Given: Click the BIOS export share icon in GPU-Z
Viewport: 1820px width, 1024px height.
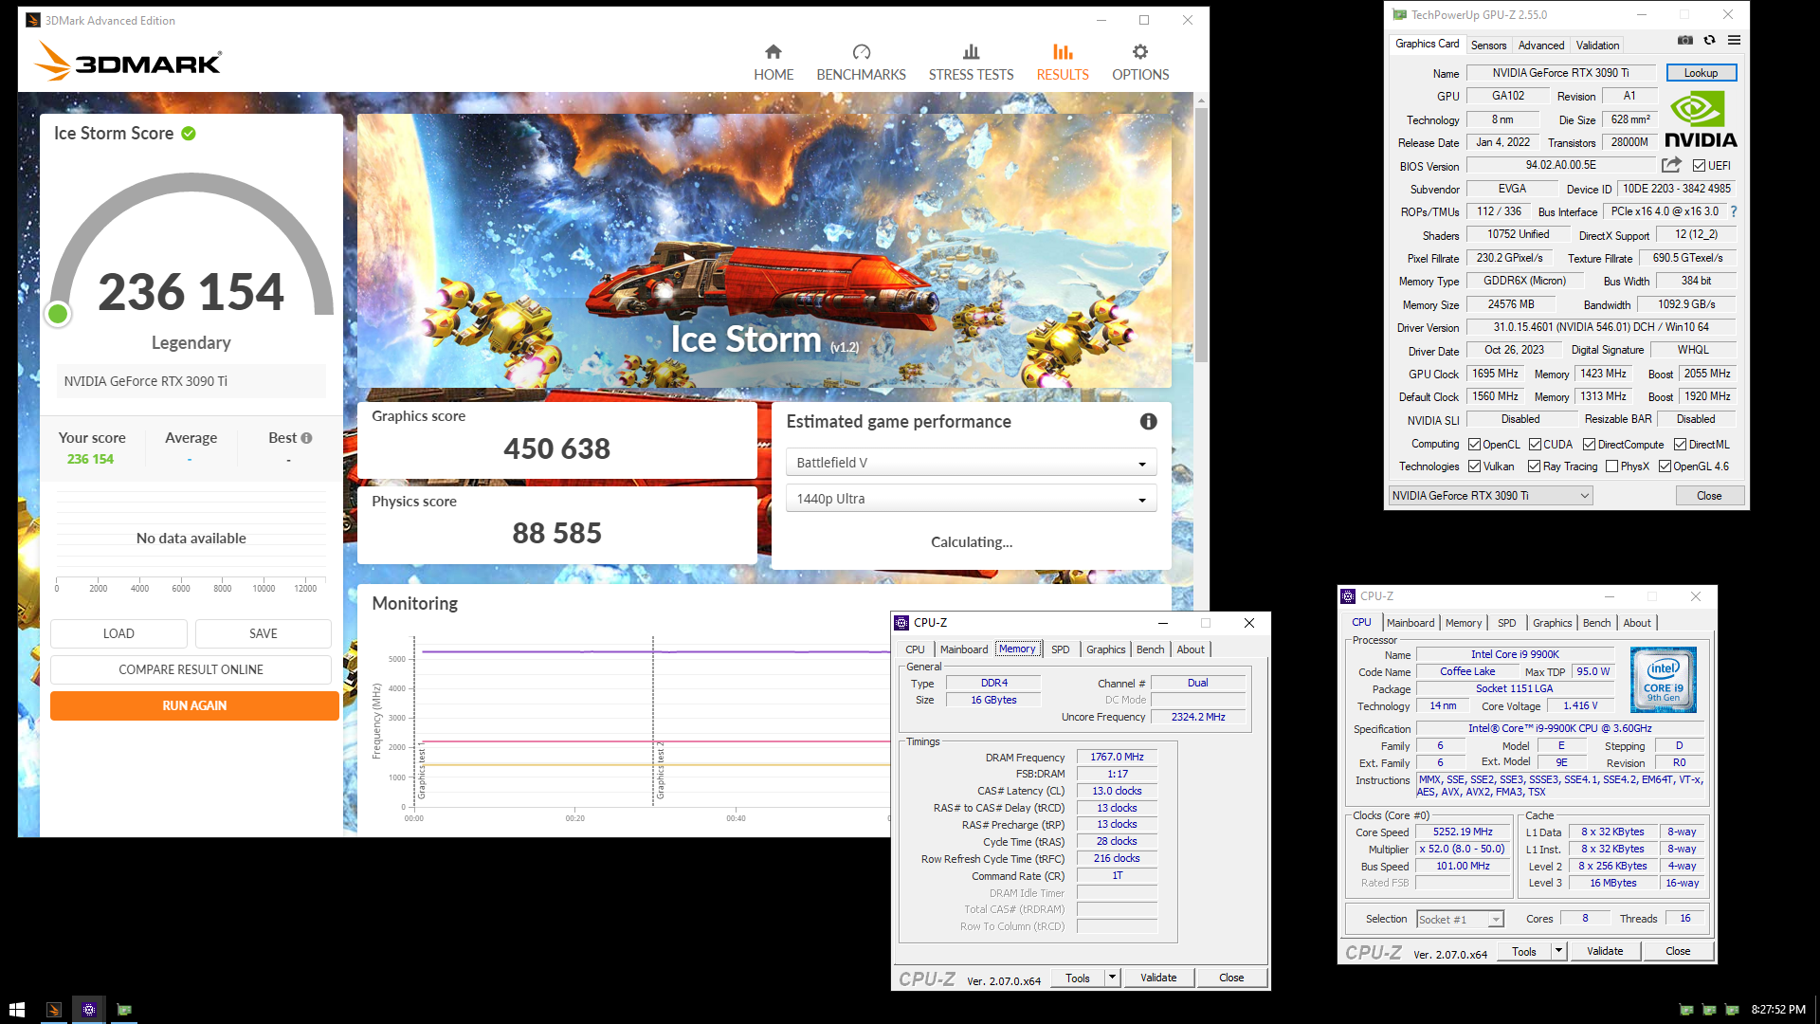Looking at the screenshot, I should (x=1671, y=165).
